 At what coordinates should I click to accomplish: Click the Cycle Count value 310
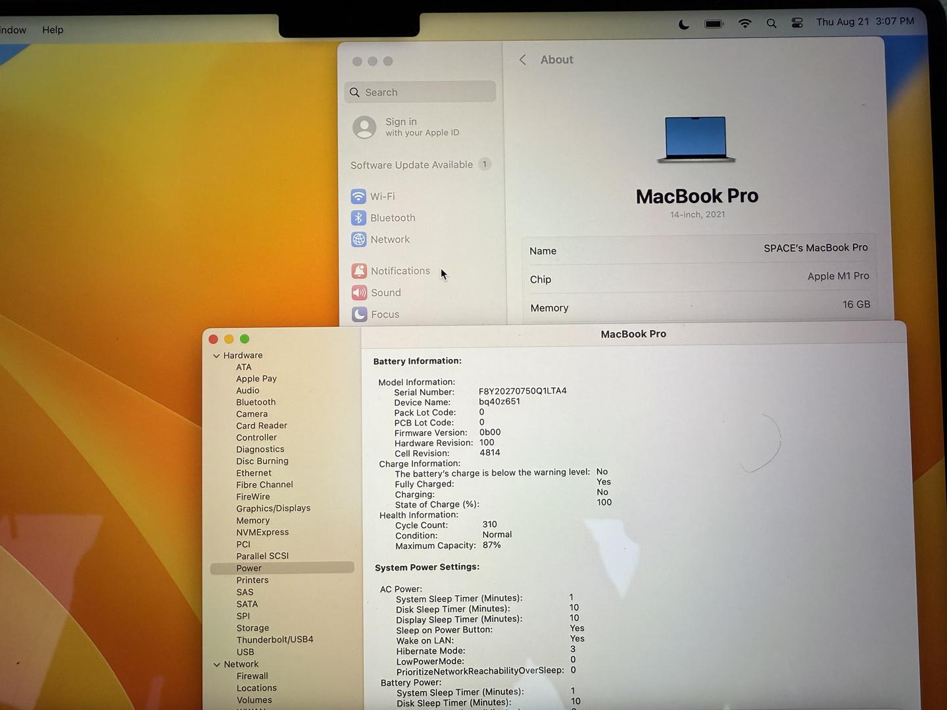pos(490,525)
